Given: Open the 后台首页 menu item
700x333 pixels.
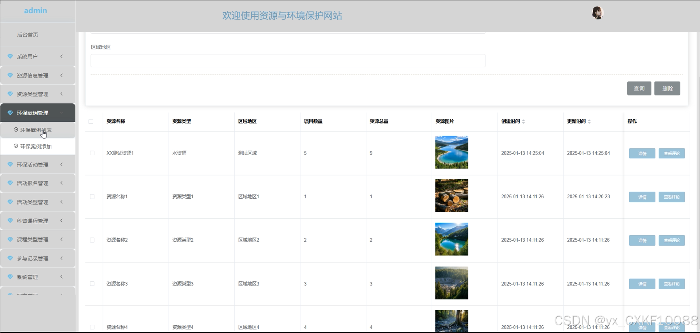Looking at the screenshot, I should [28, 35].
